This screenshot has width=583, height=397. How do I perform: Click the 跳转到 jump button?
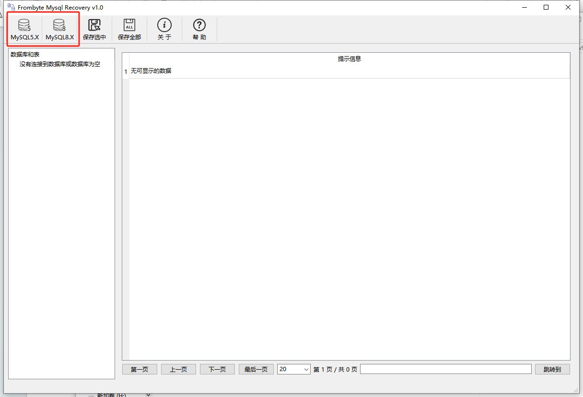point(552,369)
